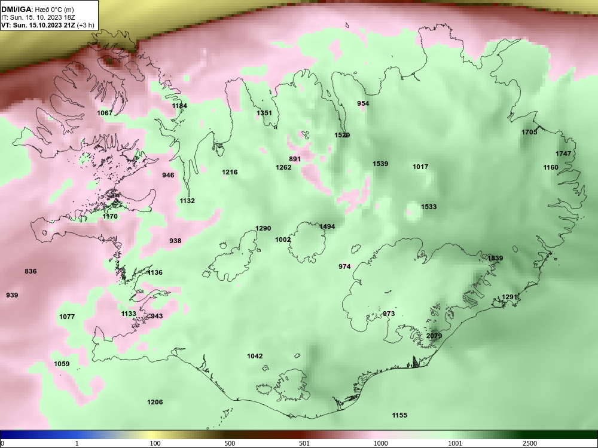Image resolution: width=598 pixels, height=448 pixels.
Task: Click the 2079 height value
Action: (x=434, y=336)
